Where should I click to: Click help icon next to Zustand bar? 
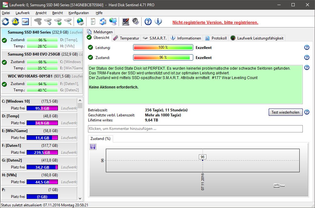coord(307,57)
